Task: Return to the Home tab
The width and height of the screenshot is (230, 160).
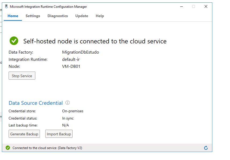Action: pos(13,16)
